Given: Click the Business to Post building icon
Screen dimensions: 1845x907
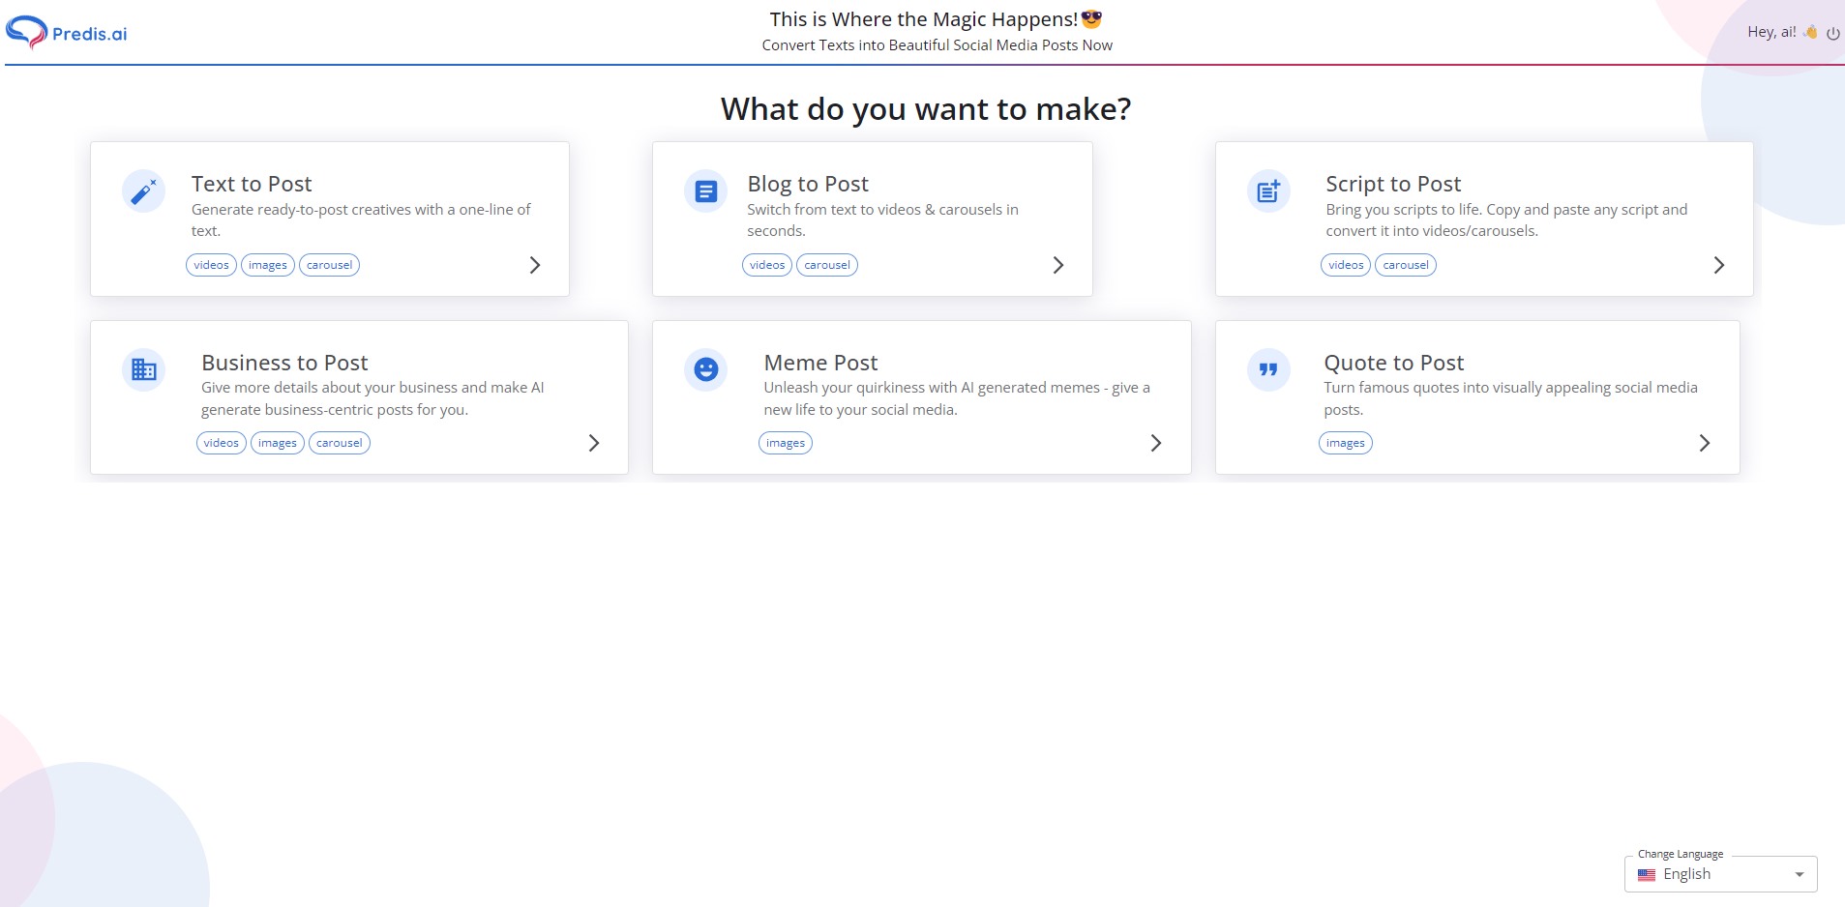Looking at the screenshot, I should 143,369.
